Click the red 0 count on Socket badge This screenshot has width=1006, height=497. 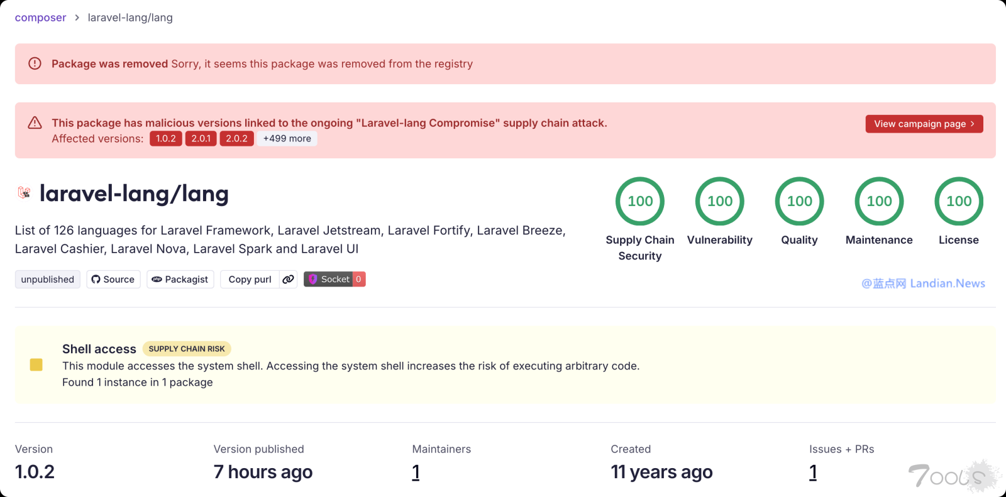point(359,280)
